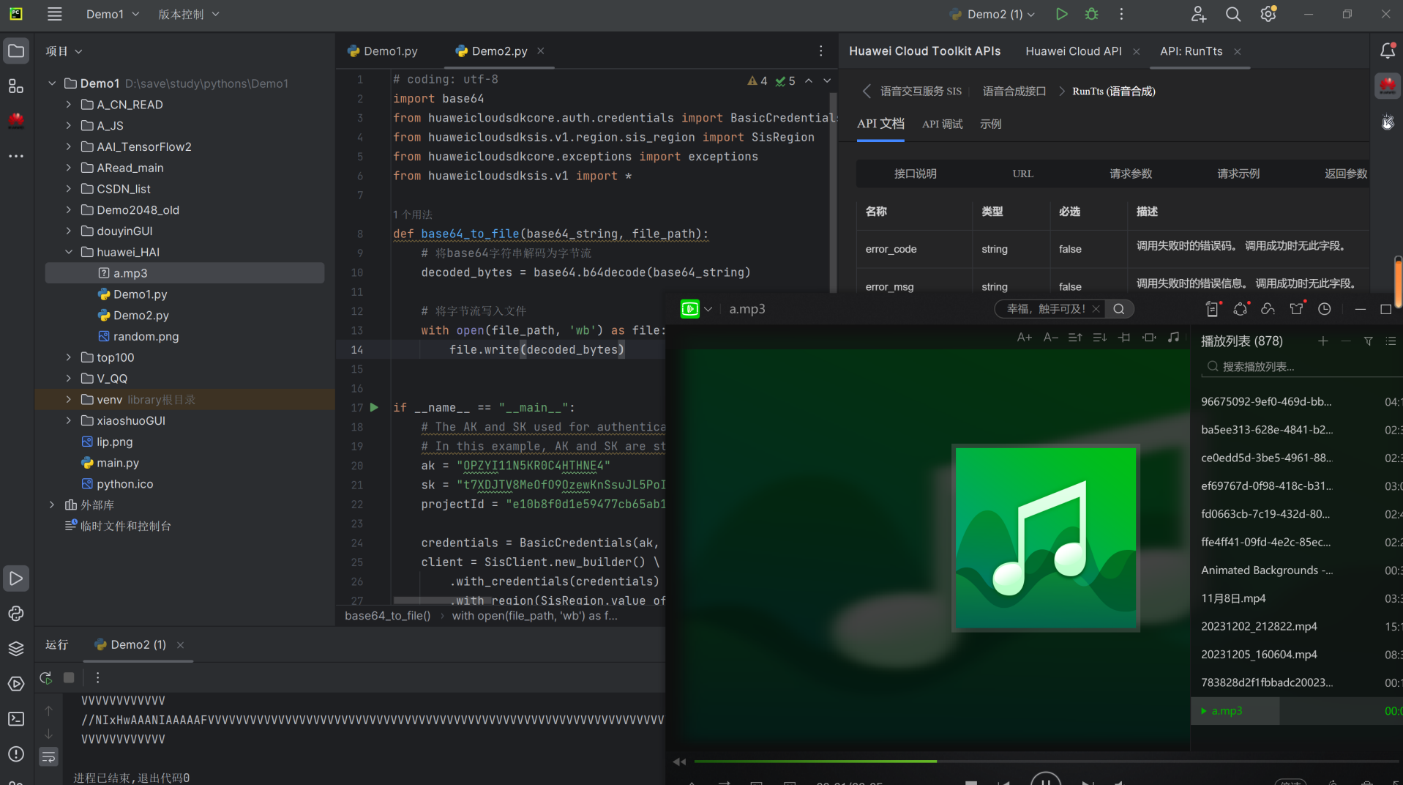The height and width of the screenshot is (785, 1403).
Task: Select the 请求参数 section tab
Action: pos(1131,174)
